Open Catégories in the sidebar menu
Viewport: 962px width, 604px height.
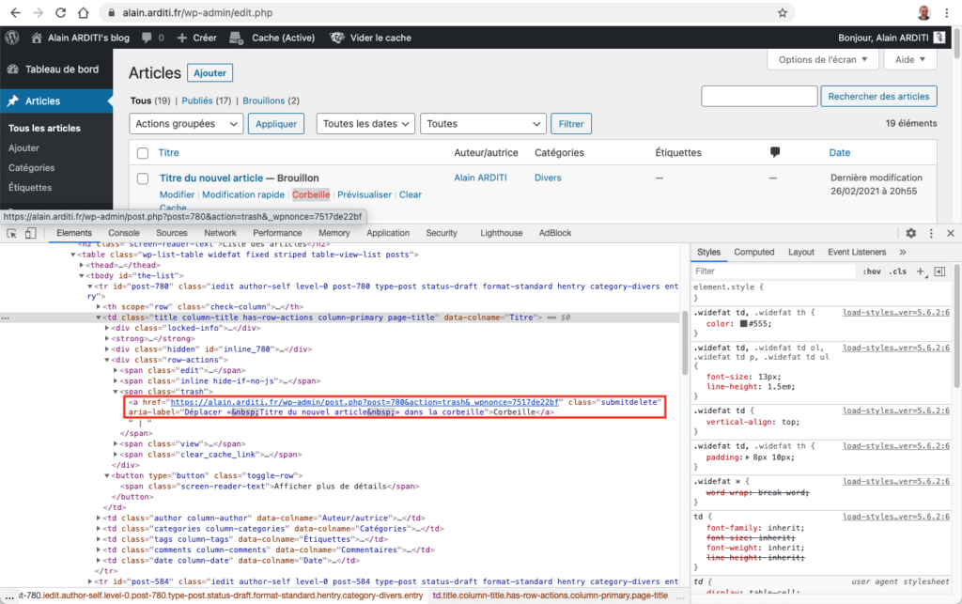(x=31, y=167)
